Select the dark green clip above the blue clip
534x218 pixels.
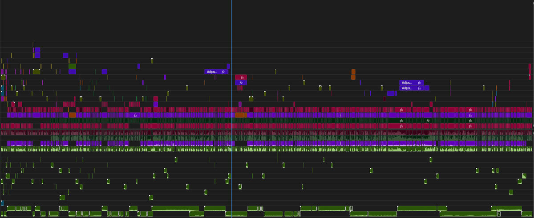72,66
